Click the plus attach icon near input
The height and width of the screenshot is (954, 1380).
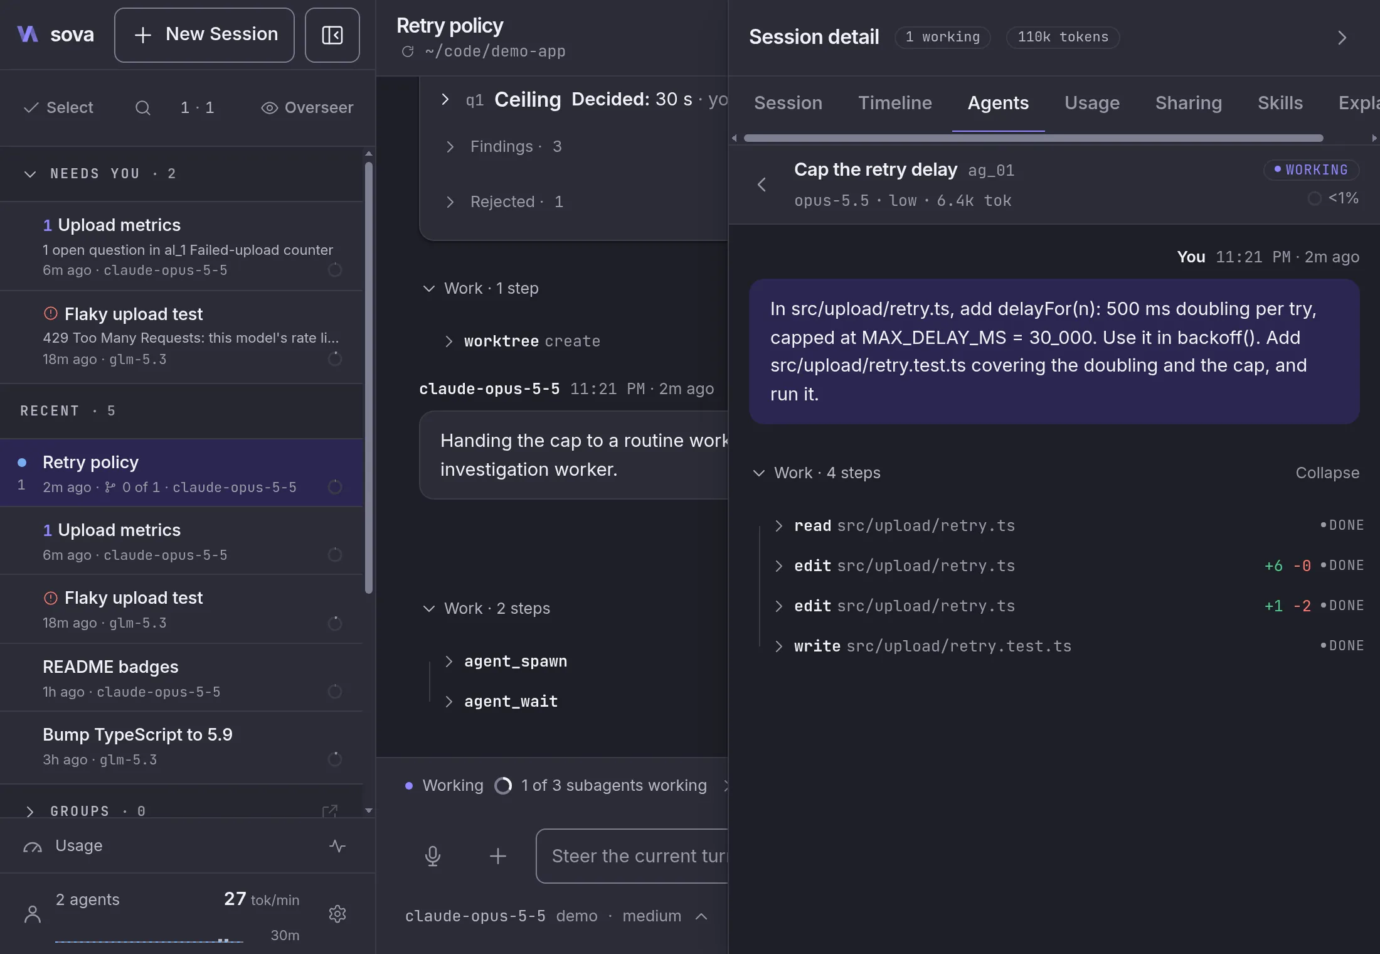(498, 856)
